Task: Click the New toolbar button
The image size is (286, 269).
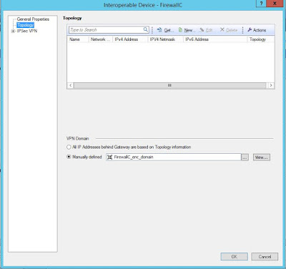Action: click(187, 30)
